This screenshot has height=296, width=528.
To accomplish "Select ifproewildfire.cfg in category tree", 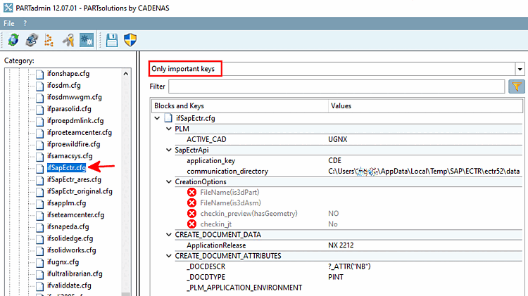I will (x=73, y=144).
